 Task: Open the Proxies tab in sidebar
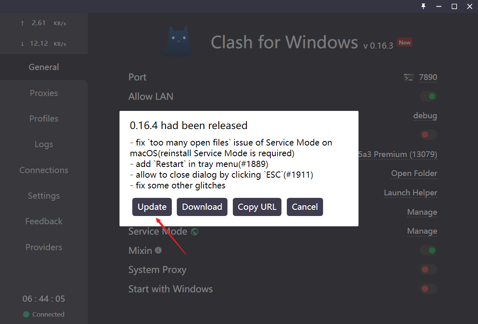click(44, 93)
